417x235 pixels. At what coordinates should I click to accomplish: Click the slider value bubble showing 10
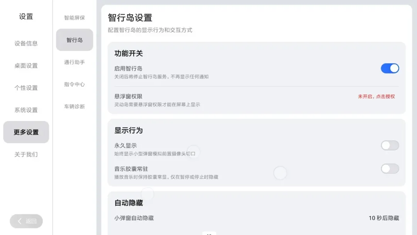point(209,233)
